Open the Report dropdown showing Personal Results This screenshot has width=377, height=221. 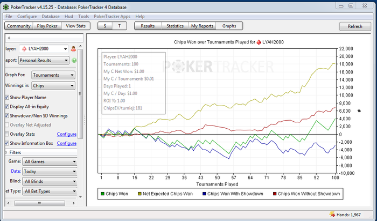pyautogui.click(x=44, y=60)
